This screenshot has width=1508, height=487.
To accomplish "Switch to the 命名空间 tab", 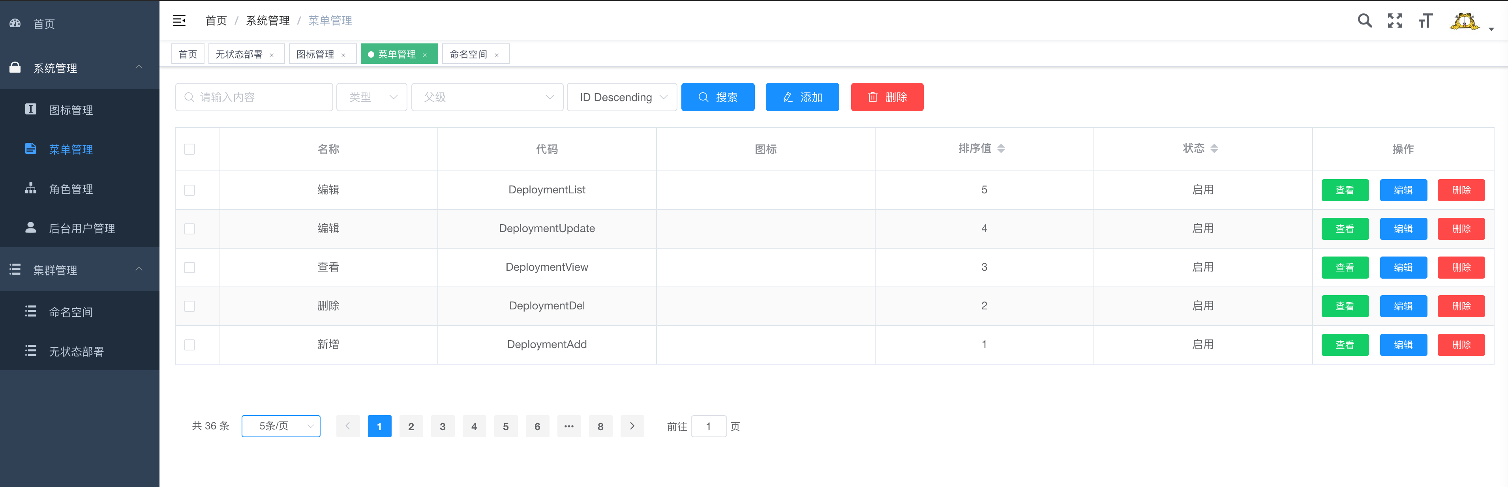I will point(468,54).
